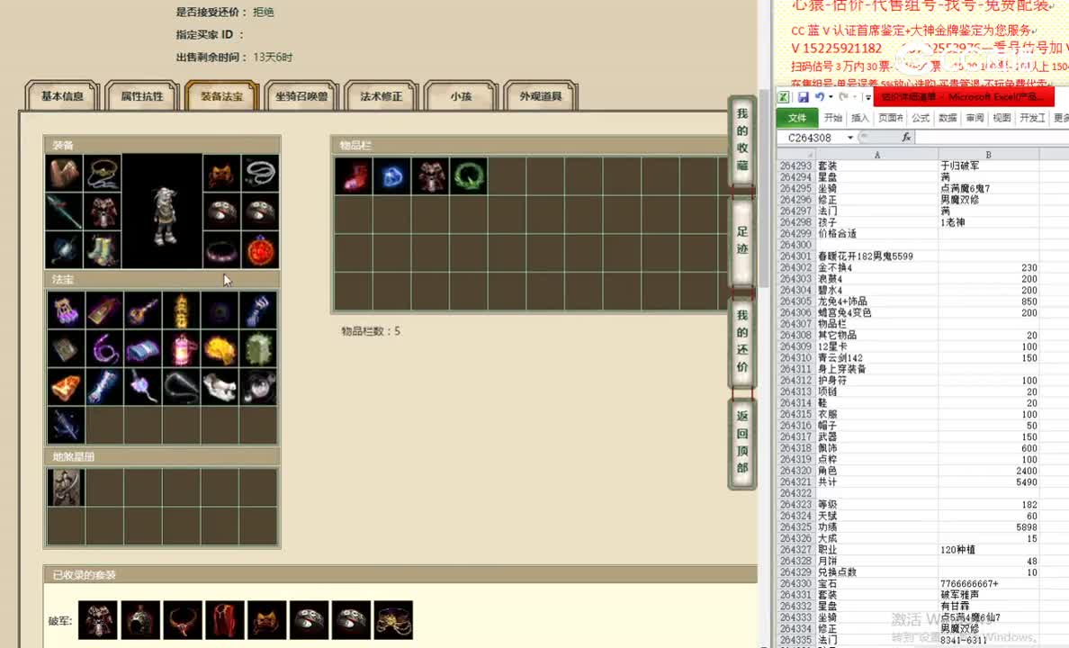Select the red armor in equipment panel

tap(103, 211)
